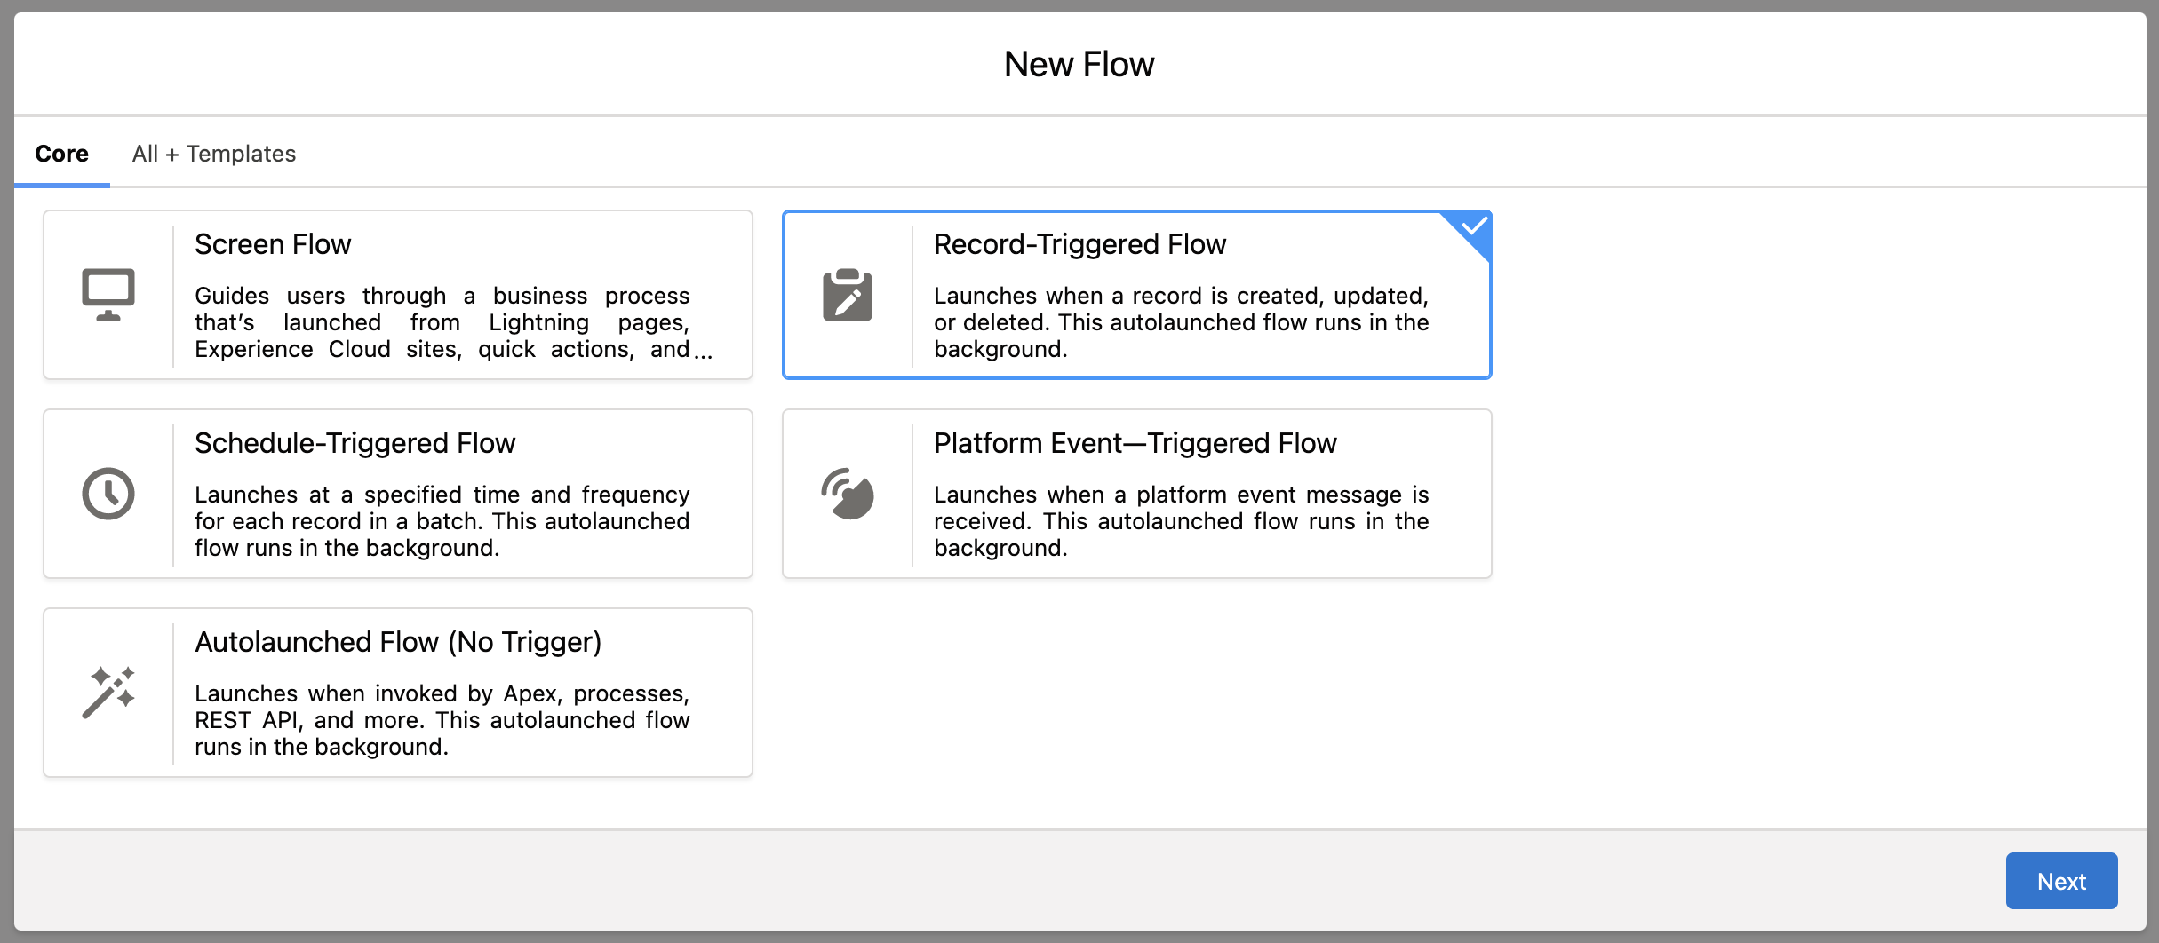Choose the Autolaunched Flow (No Trigger) title

pos(398,642)
